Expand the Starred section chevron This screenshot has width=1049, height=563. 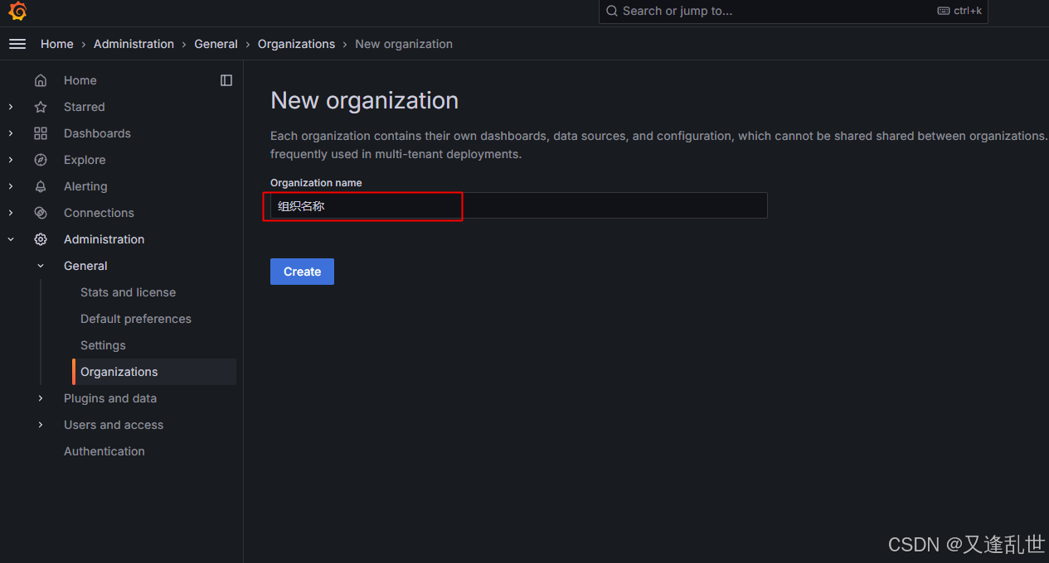(x=11, y=107)
